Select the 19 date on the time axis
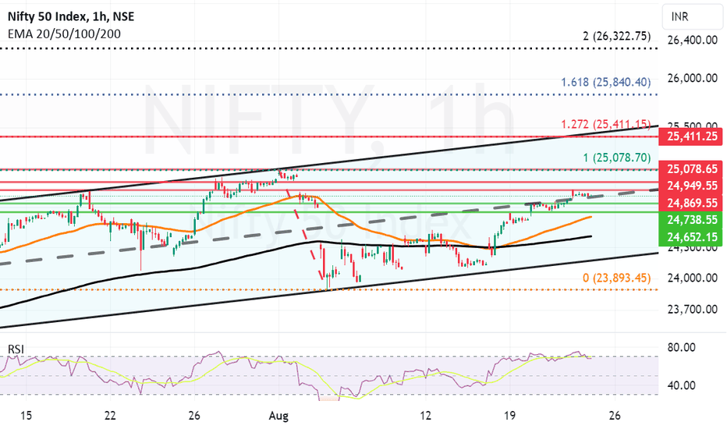 (x=509, y=416)
